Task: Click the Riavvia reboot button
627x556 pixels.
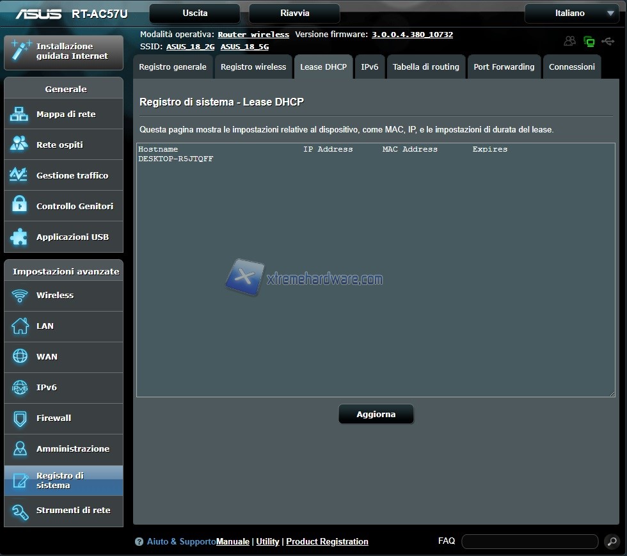Action: click(x=294, y=13)
